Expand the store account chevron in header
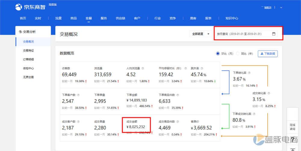The image size is (301, 151). pos(281,8)
